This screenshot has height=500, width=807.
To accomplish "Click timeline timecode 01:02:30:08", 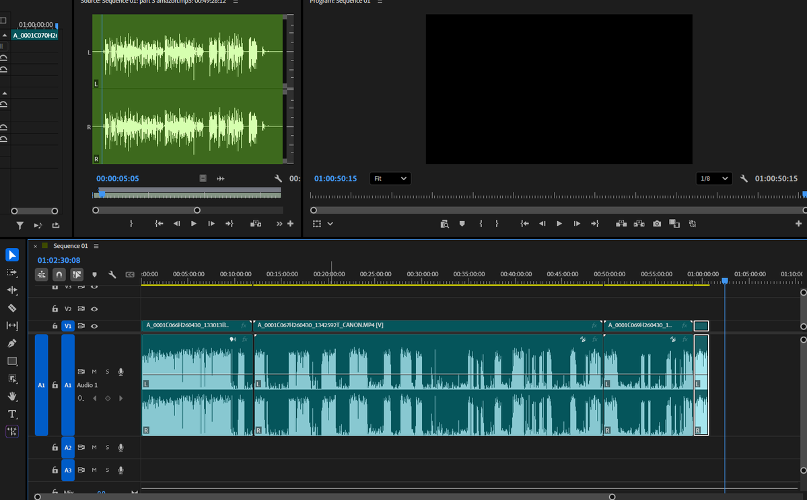I will click(x=59, y=260).
